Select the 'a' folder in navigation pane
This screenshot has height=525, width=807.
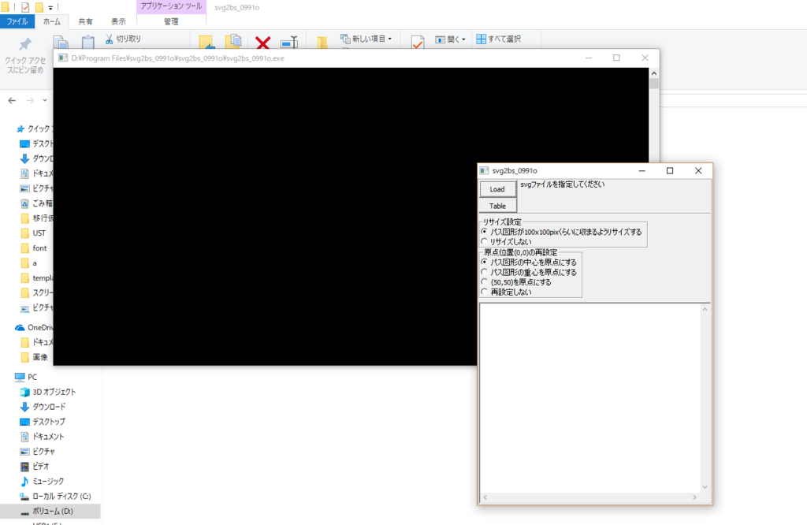pos(34,263)
